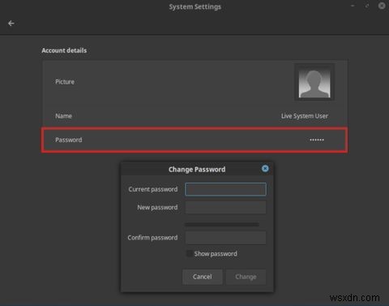
Task: Click the masked password dots
Action: click(x=317, y=140)
